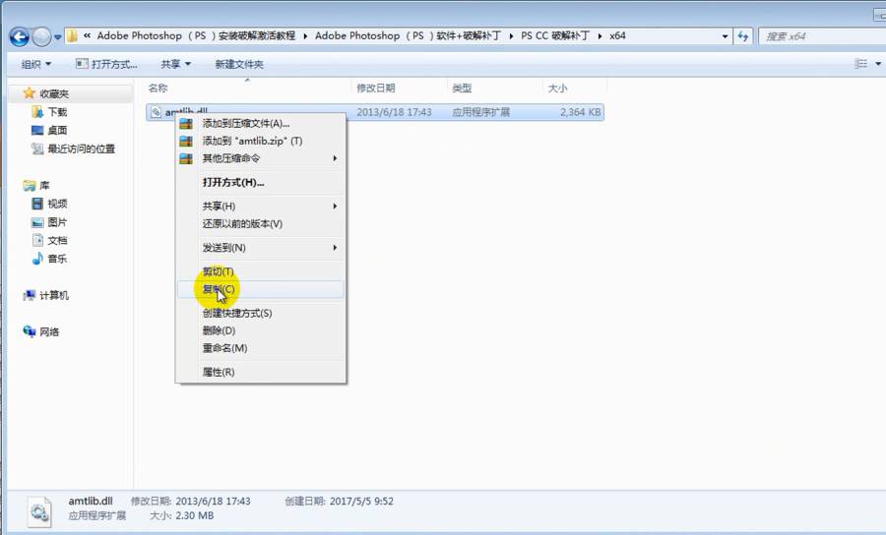
Task: Click the amtlib.dll file icon in list
Action: tap(156, 112)
